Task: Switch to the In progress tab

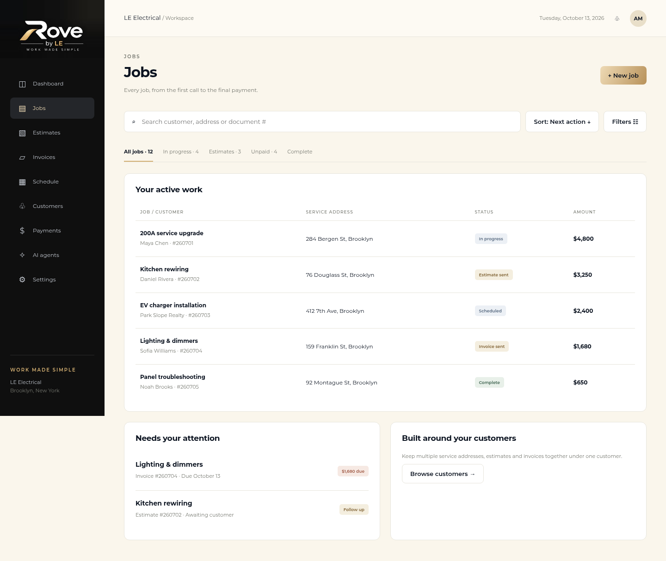Action: [x=181, y=152]
